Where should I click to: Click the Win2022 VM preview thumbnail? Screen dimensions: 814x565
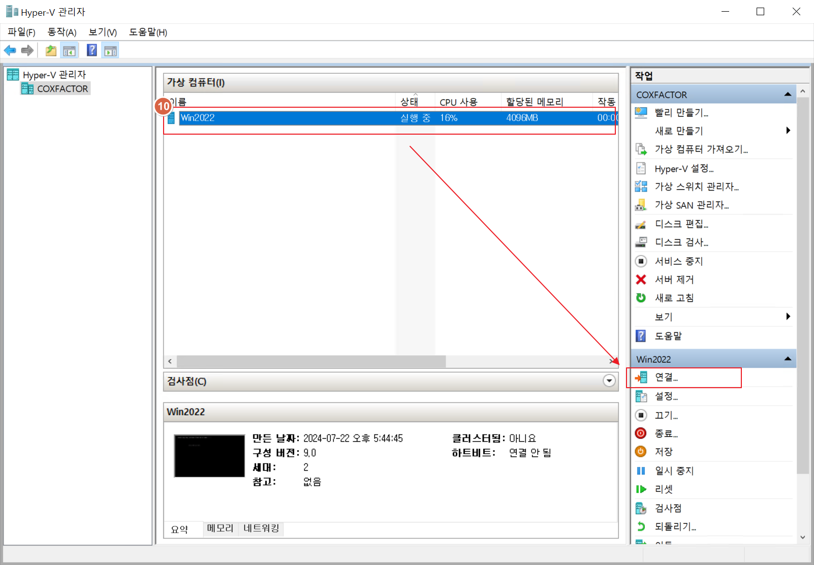point(209,456)
